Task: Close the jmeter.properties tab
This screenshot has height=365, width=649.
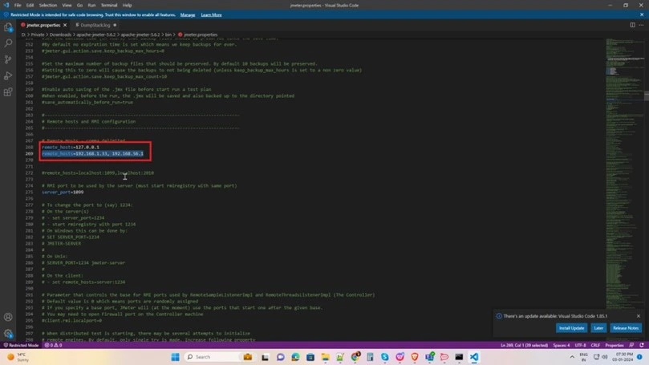Action: pos(65,25)
